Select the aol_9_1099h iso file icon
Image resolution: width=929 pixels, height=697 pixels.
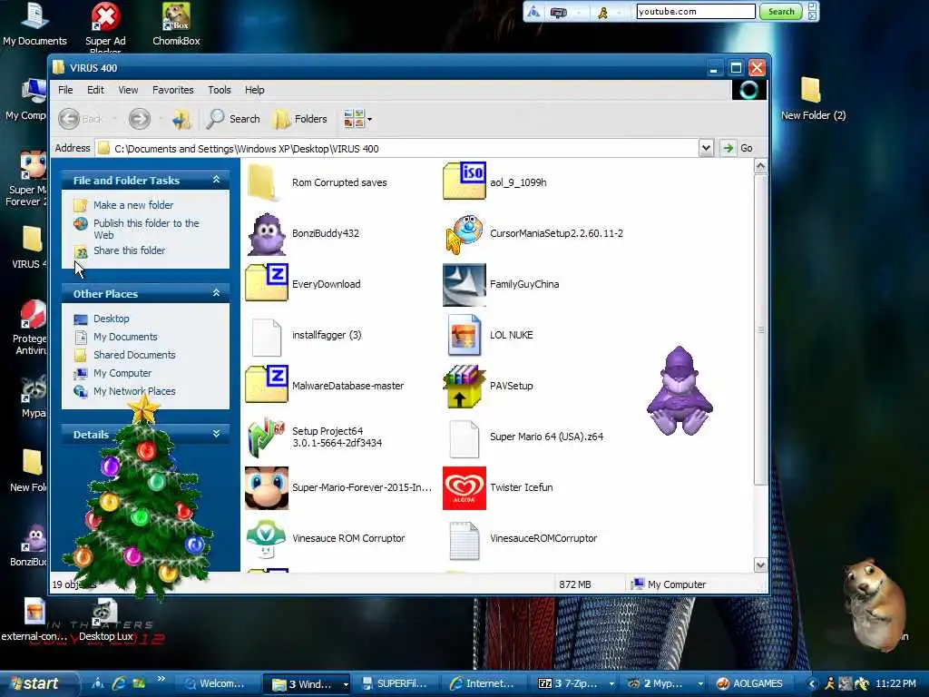coord(464,181)
